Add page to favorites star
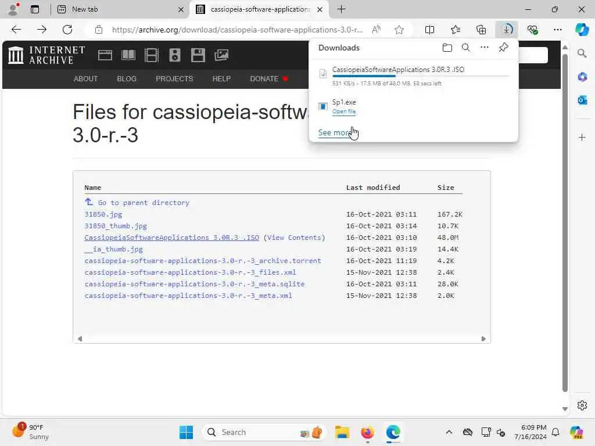This screenshot has height=446, width=595. coord(399,30)
